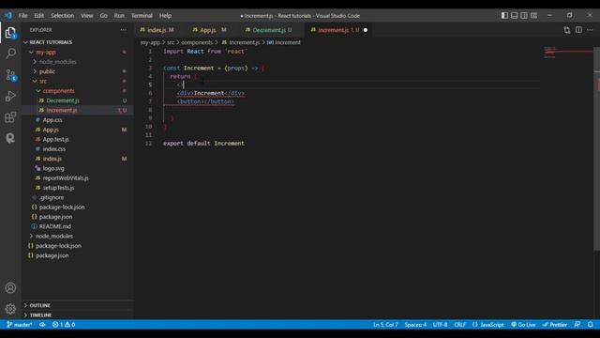Viewport: 600px width, 338px height.
Task: Click the master branch indicator in status bar
Action: click(20, 325)
